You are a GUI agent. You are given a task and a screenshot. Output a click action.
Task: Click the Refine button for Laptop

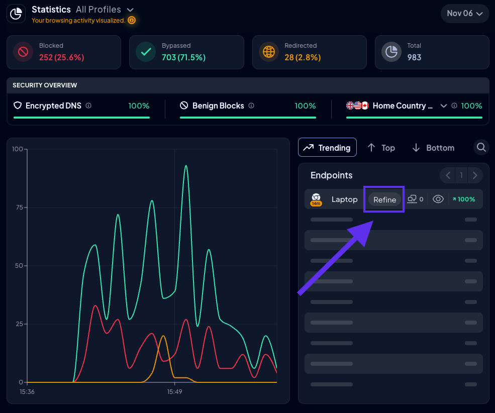(384, 199)
